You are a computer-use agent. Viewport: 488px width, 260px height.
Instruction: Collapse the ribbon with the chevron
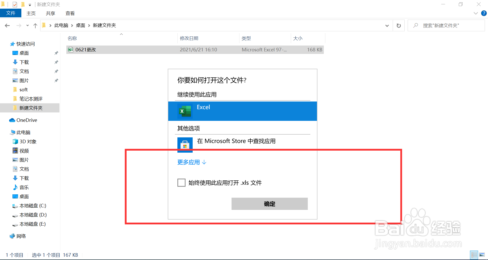(476, 13)
